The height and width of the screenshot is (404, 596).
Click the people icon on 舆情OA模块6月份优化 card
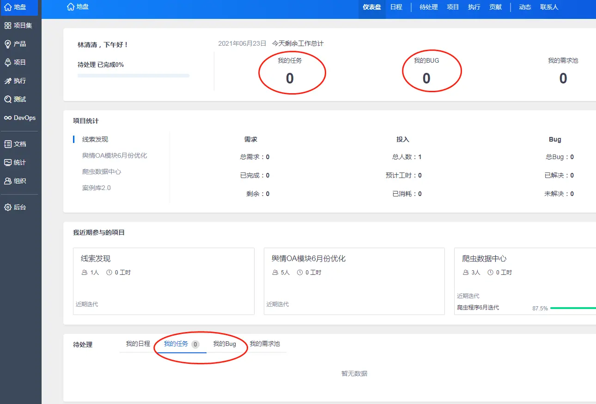(x=275, y=273)
